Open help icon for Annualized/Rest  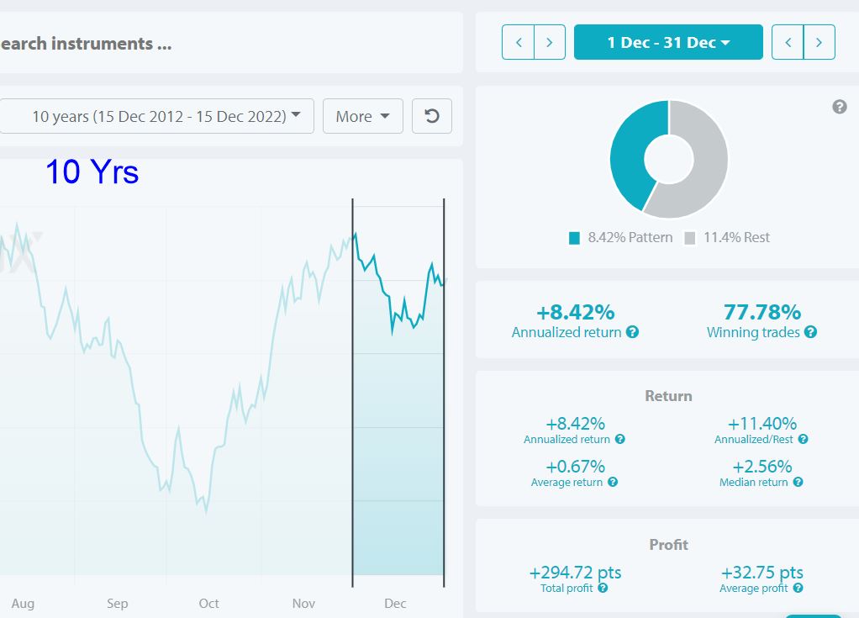click(x=804, y=440)
